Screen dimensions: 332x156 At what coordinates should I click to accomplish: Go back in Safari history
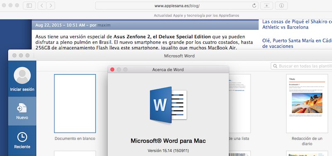tap(42, 6)
